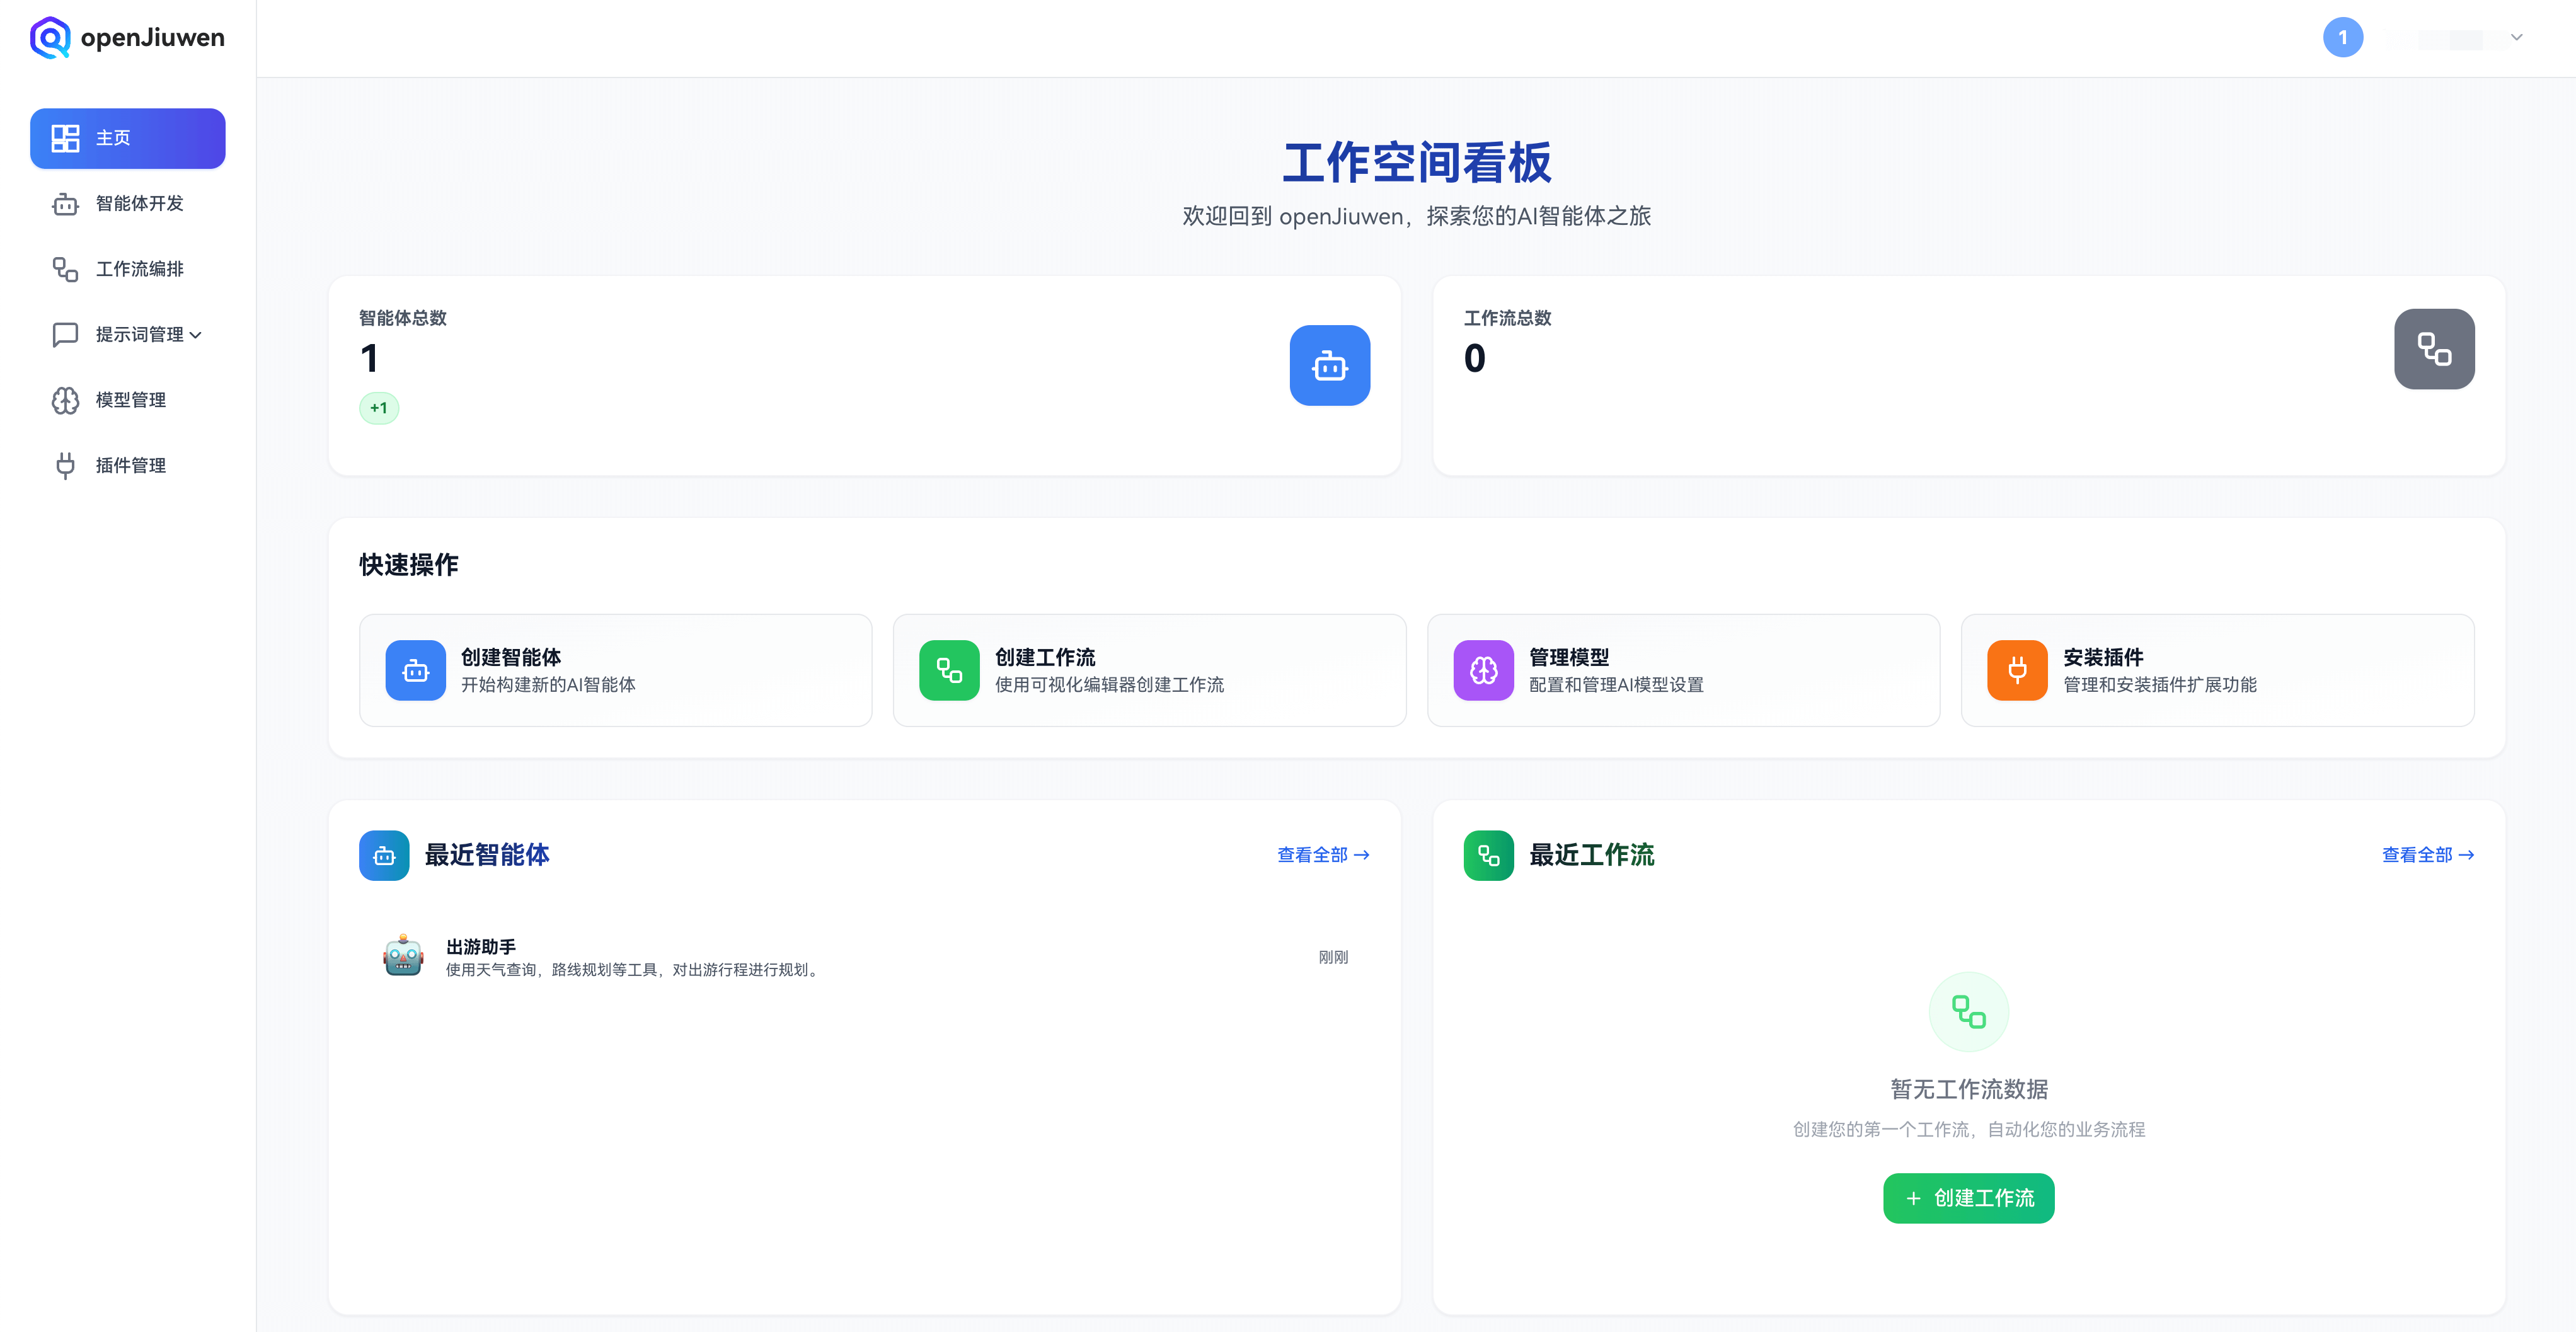Select the 创建智能体 quick action robot icon
The height and width of the screenshot is (1332, 2576).
coord(414,671)
